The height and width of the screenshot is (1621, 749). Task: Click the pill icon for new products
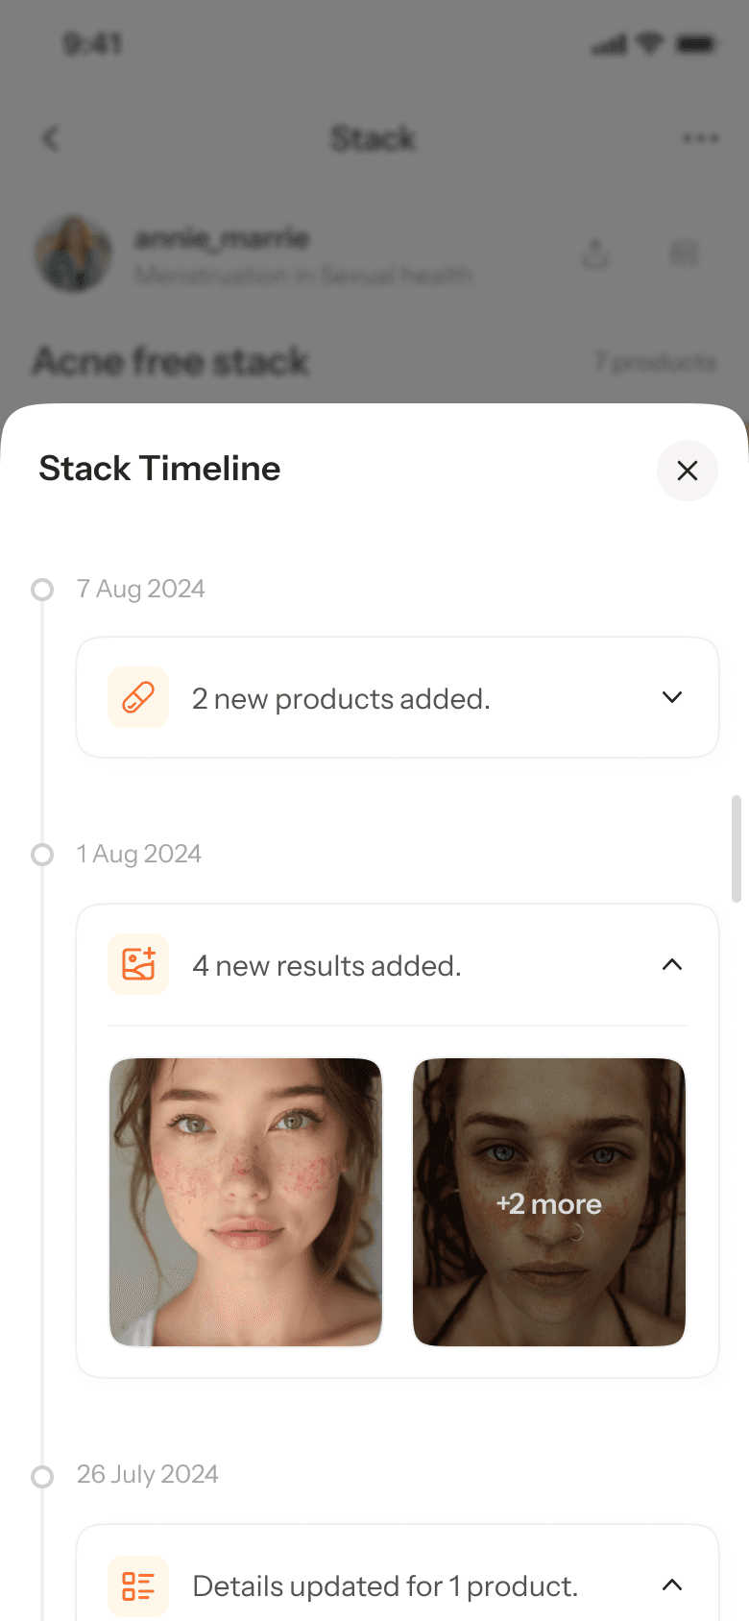(x=138, y=697)
